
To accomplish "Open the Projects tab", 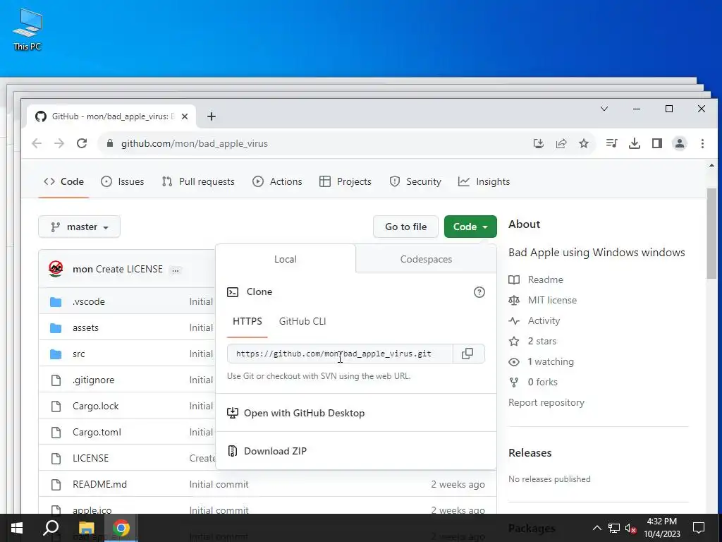I will (345, 181).
